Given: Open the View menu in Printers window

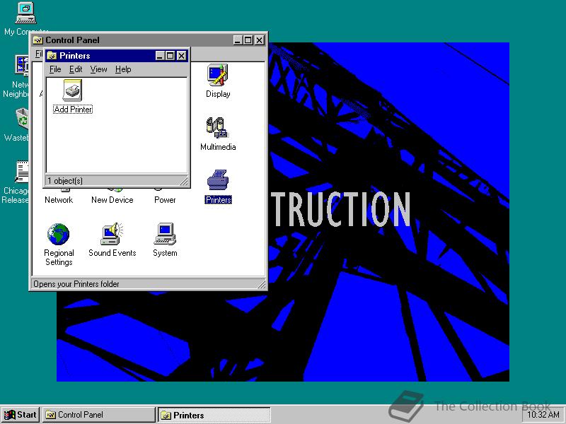Looking at the screenshot, I should [x=98, y=69].
